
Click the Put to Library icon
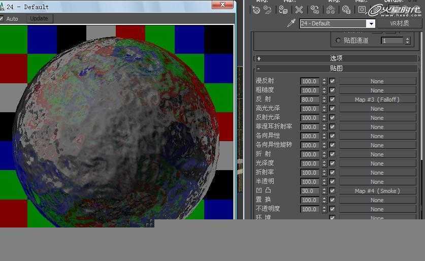346,10
